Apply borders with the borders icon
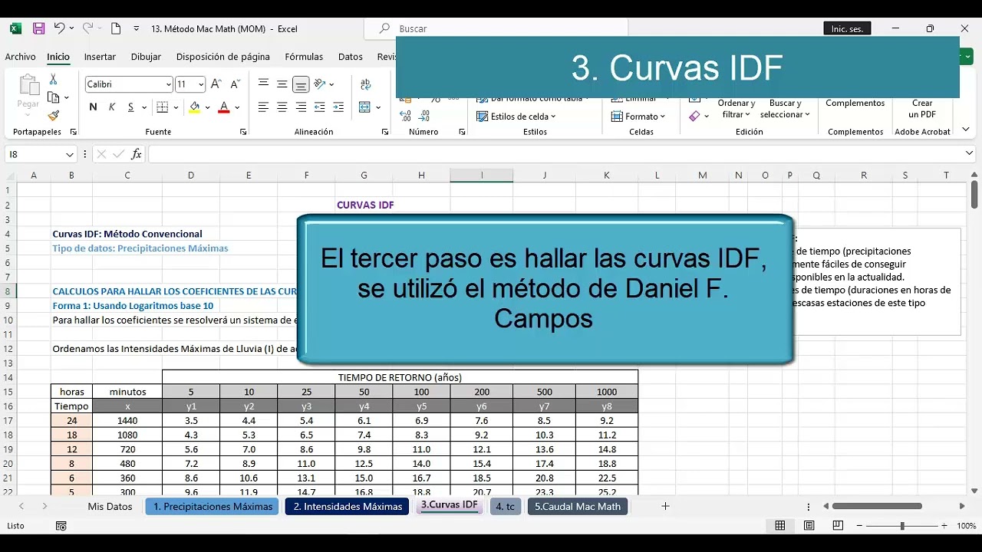 pos(163,107)
